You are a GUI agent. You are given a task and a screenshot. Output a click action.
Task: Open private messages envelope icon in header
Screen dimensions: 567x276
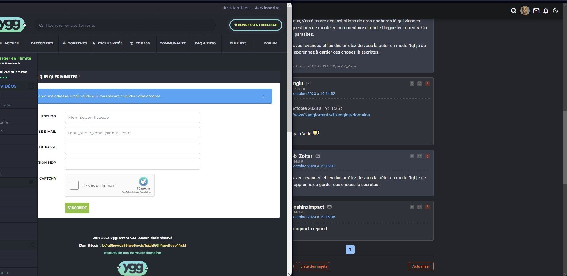pyautogui.click(x=536, y=11)
